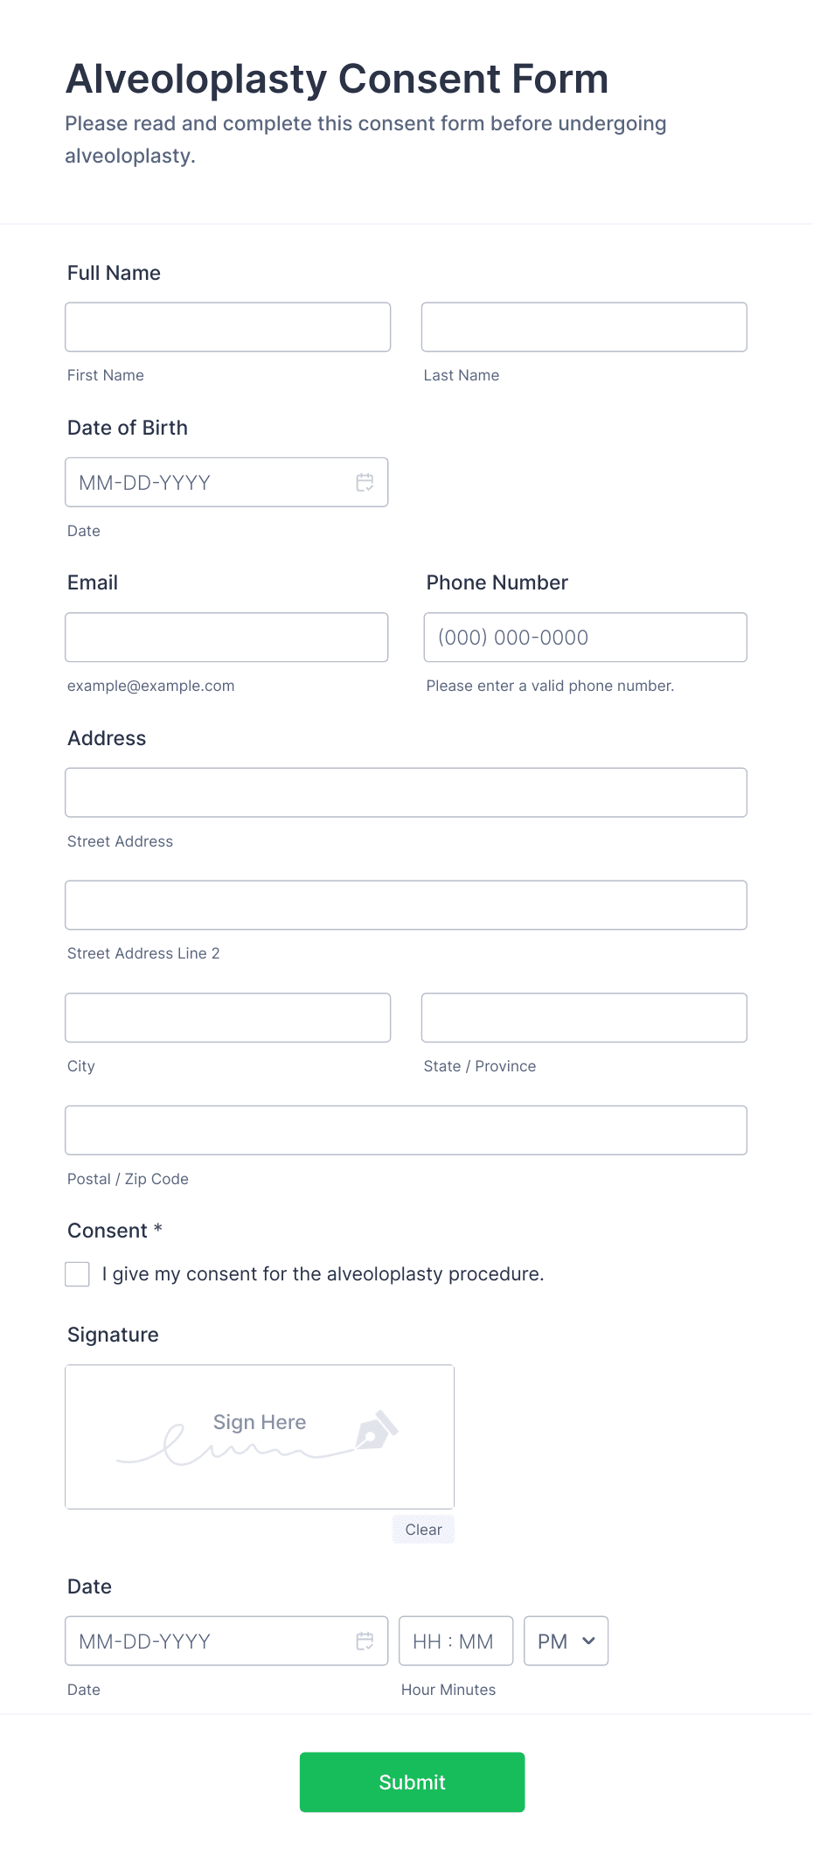Focus the Phone Number field

(585, 638)
